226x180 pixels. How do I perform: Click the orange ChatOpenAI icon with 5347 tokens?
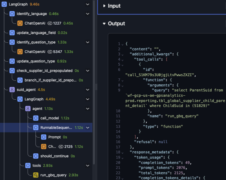pos(20,52)
